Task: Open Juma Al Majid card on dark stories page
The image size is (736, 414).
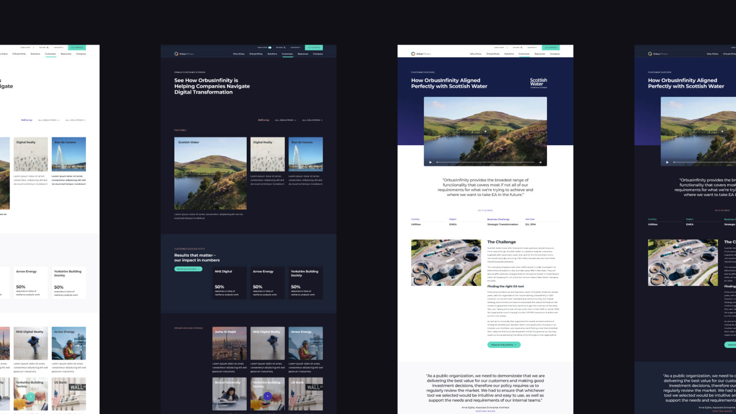Action: (229, 343)
